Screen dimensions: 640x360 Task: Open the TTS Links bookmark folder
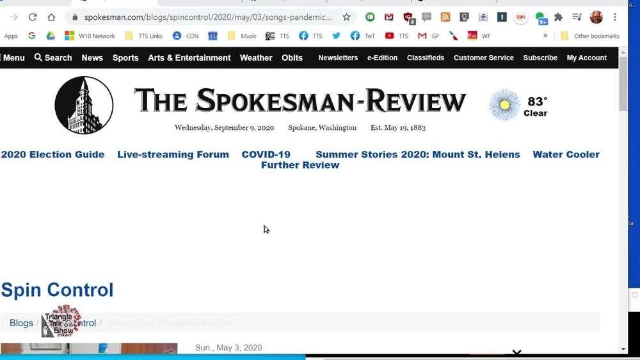click(x=143, y=36)
